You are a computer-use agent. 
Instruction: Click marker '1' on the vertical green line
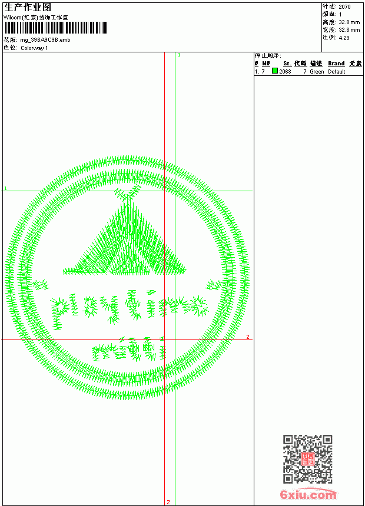point(180,55)
